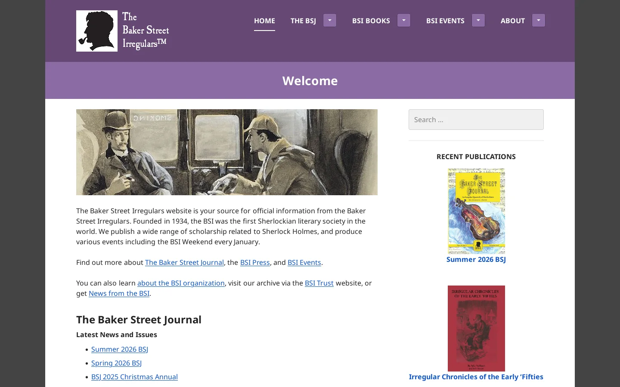The height and width of the screenshot is (387, 620).
Task: Click the RECENT PUBLICATIONS heading
Action: (476, 157)
